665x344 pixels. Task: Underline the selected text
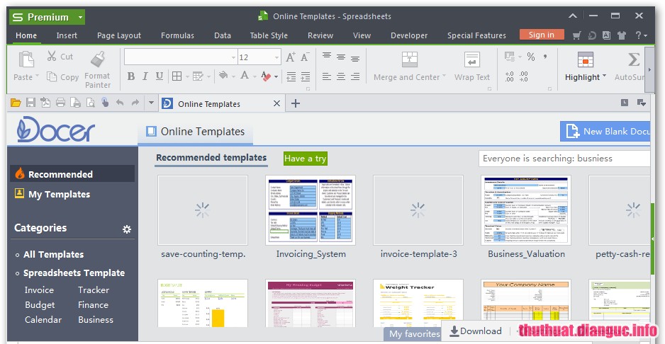pos(160,76)
